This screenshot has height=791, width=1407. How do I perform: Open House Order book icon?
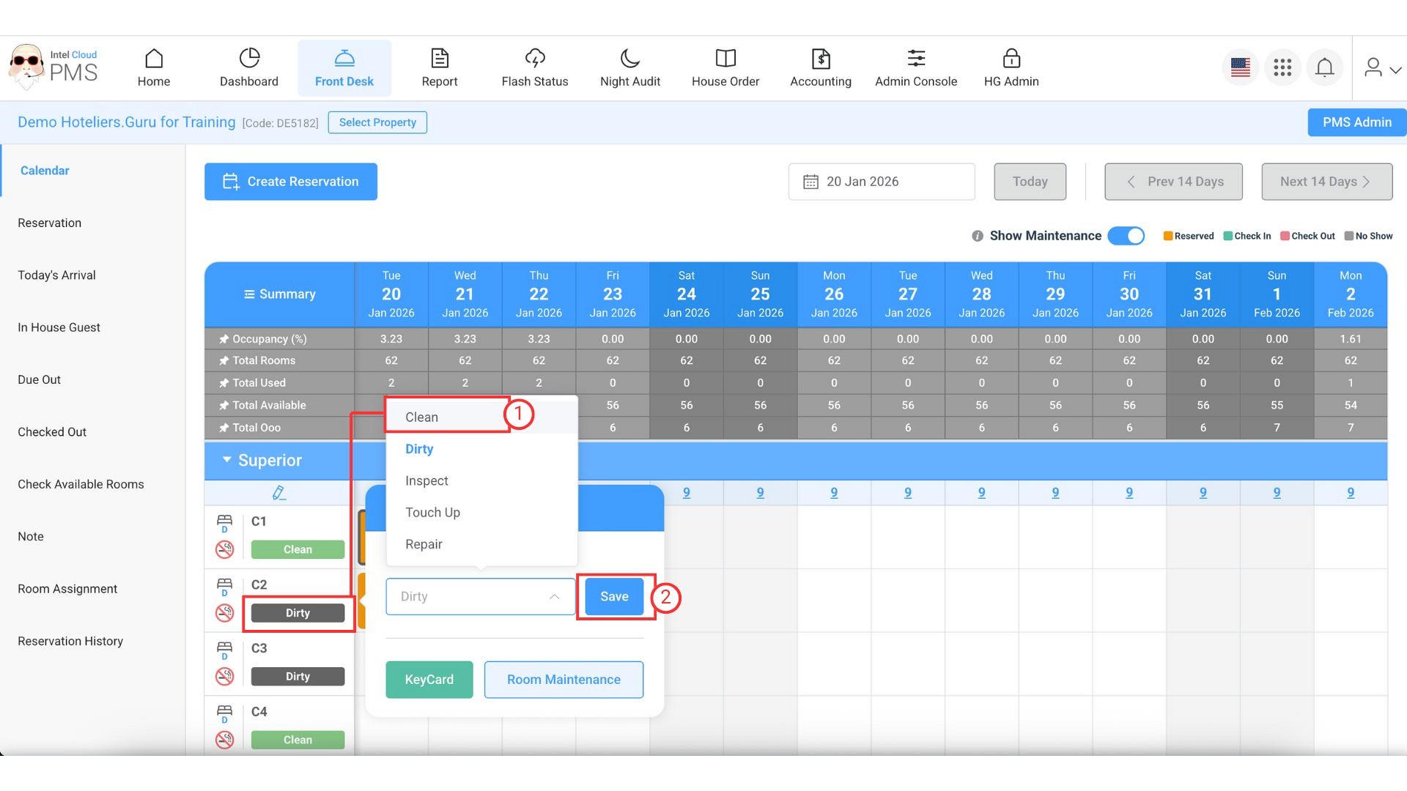pyautogui.click(x=725, y=59)
